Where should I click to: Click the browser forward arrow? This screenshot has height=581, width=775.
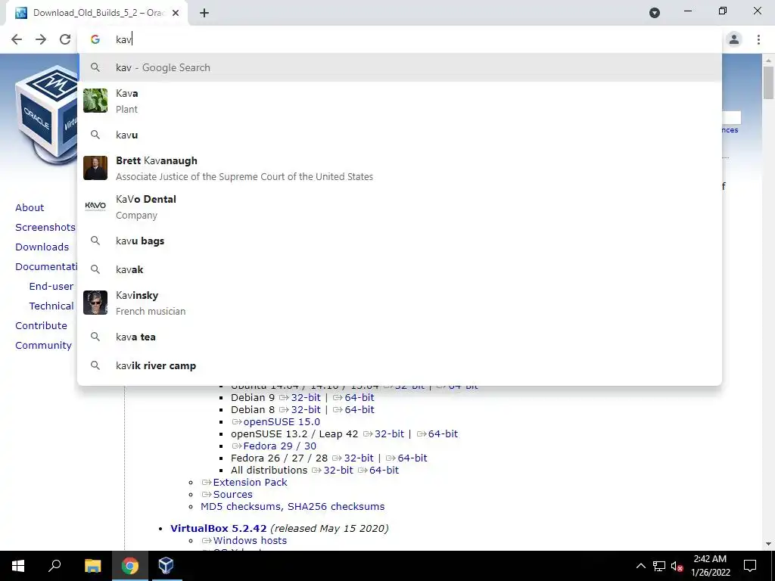[x=41, y=39]
